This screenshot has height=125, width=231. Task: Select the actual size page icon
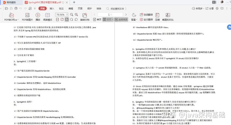57,20
